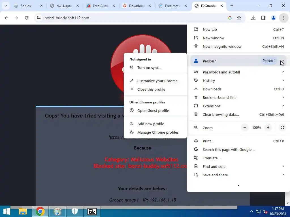The image size is (290, 217).
Task: Click Chrome icon in taskbar
Action: (40, 211)
